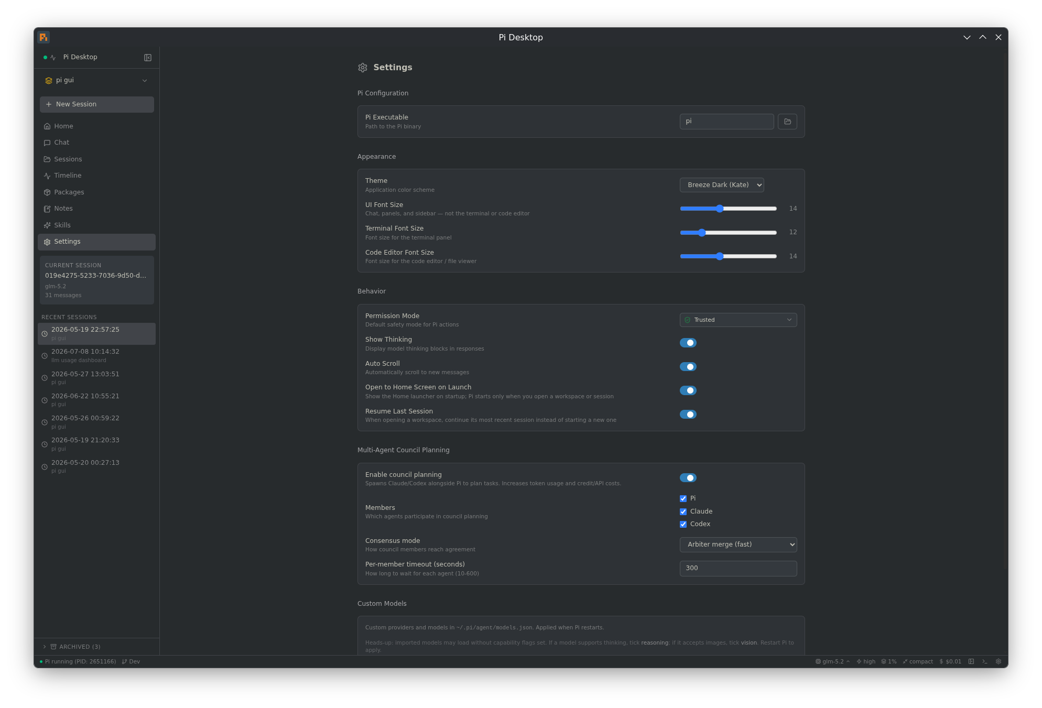Image resolution: width=1042 pixels, height=708 pixels.
Task: Click the high thinking-level bolt icon
Action: tap(859, 661)
